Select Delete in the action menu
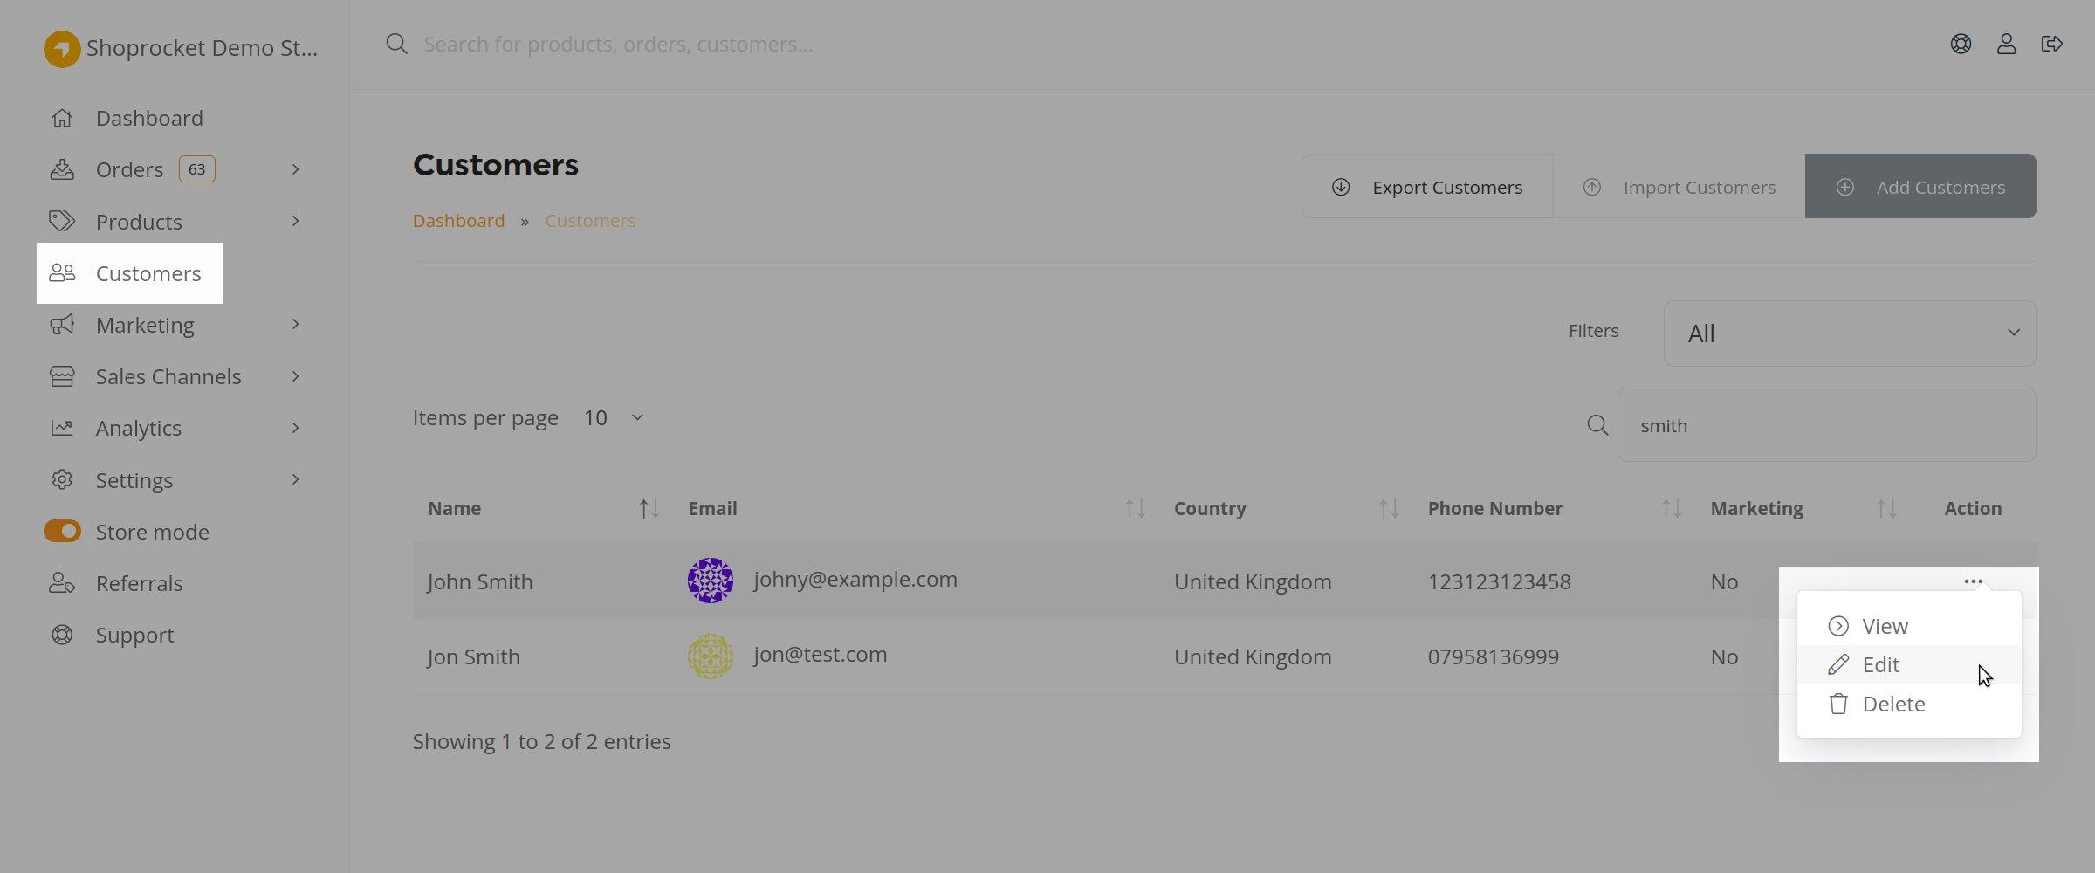This screenshot has height=873, width=2095. [x=1892, y=705]
